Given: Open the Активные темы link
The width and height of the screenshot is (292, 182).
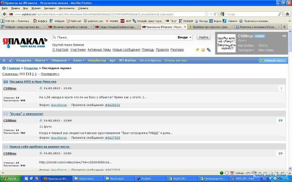Looking at the screenshot, I should pos(99,50).
